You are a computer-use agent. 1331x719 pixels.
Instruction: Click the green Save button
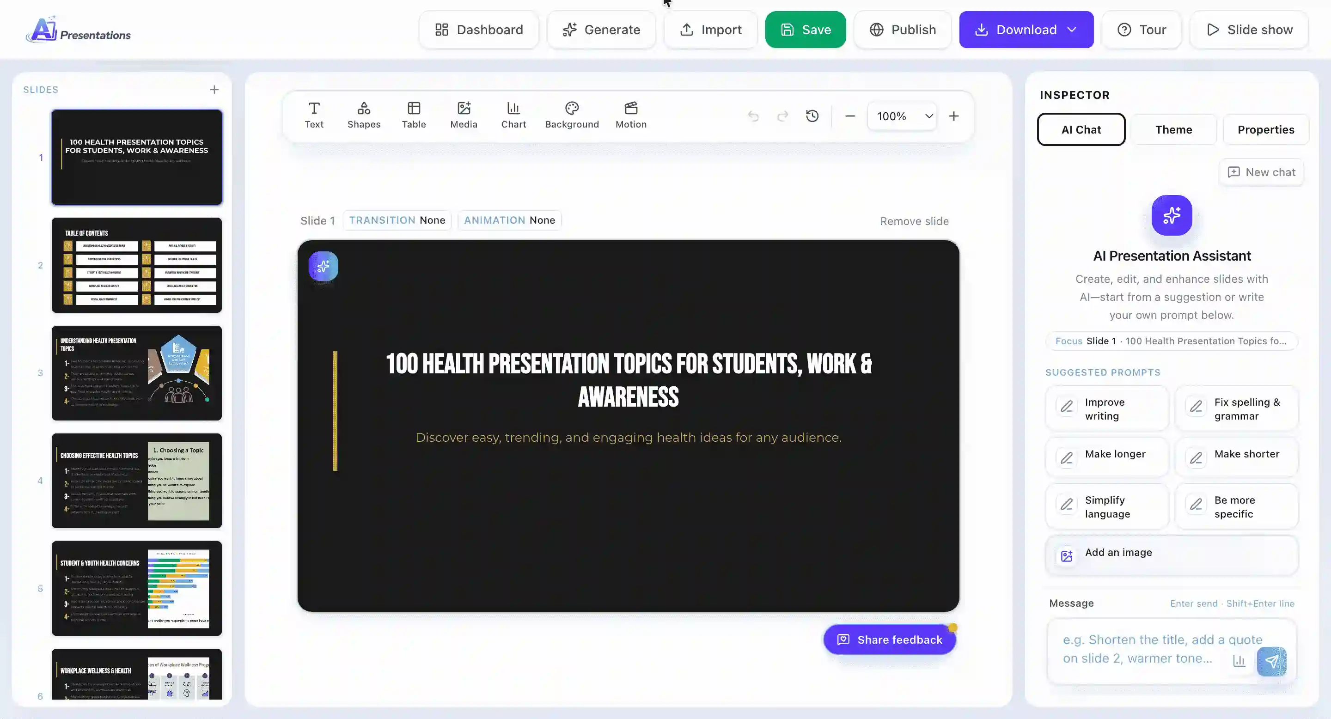(805, 30)
